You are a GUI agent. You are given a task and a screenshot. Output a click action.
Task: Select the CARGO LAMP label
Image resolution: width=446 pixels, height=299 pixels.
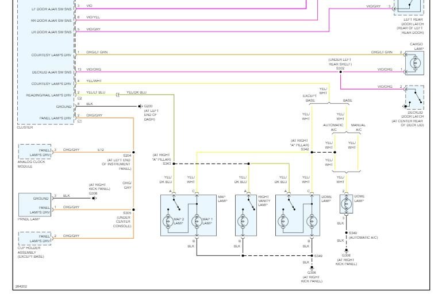417,46
